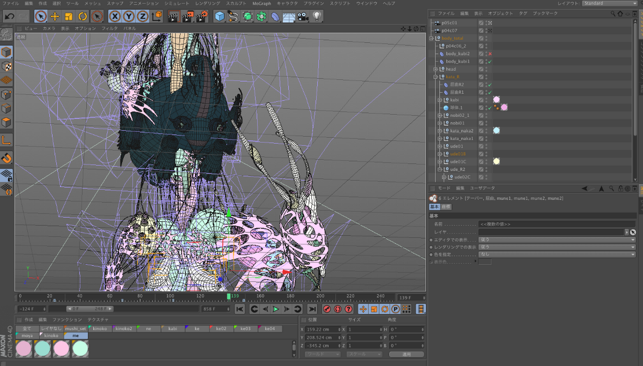The height and width of the screenshot is (366, 643).
Task: Open the エディタでの表示 dropdown
Action: [556, 240]
